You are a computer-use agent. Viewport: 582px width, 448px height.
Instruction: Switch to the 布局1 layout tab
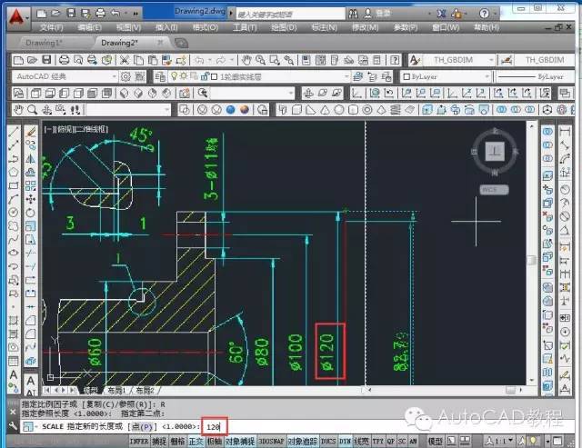click(116, 390)
